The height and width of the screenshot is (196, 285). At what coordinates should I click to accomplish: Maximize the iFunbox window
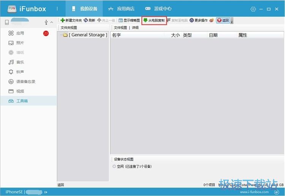[269, 9]
